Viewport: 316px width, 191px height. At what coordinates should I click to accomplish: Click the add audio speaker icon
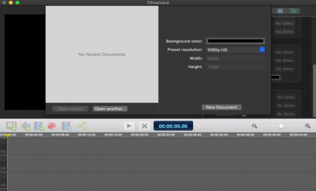pos(25,126)
